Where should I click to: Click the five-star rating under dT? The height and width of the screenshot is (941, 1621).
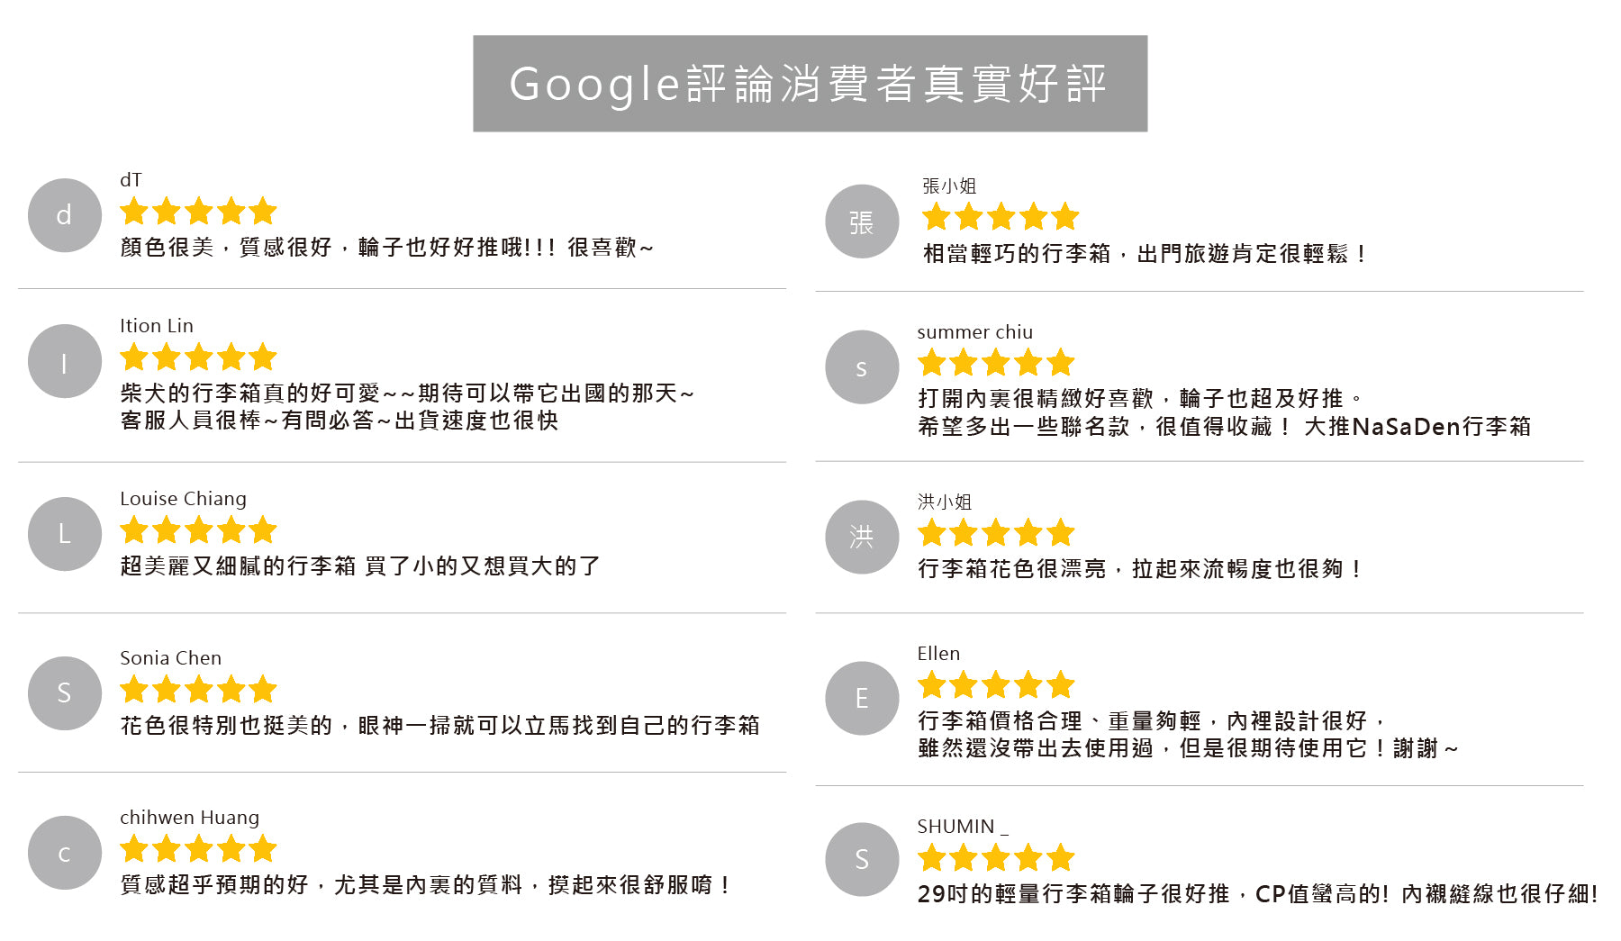point(198,212)
